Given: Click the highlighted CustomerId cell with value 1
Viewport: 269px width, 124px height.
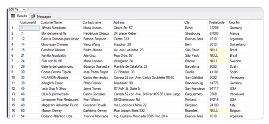Looking at the screenshot, I should (x=29, y=28).
